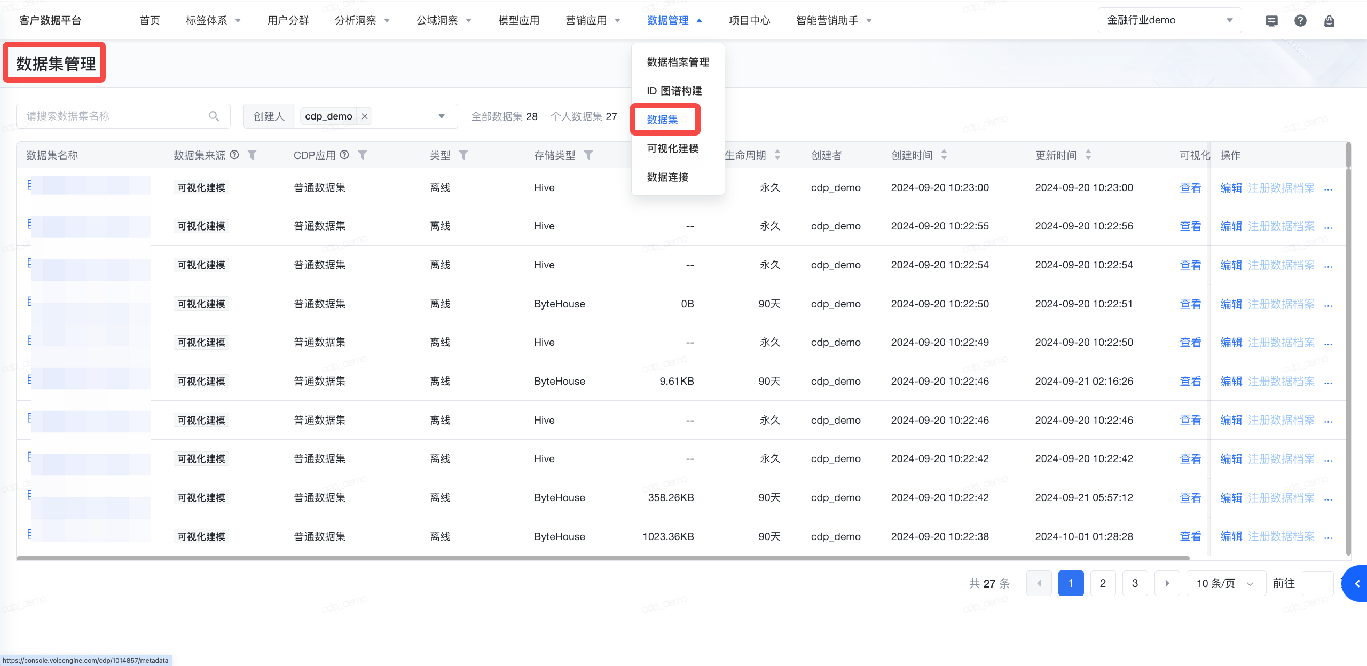Viewport: 1367px width, 666px height.
Task: Sort by 更新时间 column
Action: coord(1088,155)
